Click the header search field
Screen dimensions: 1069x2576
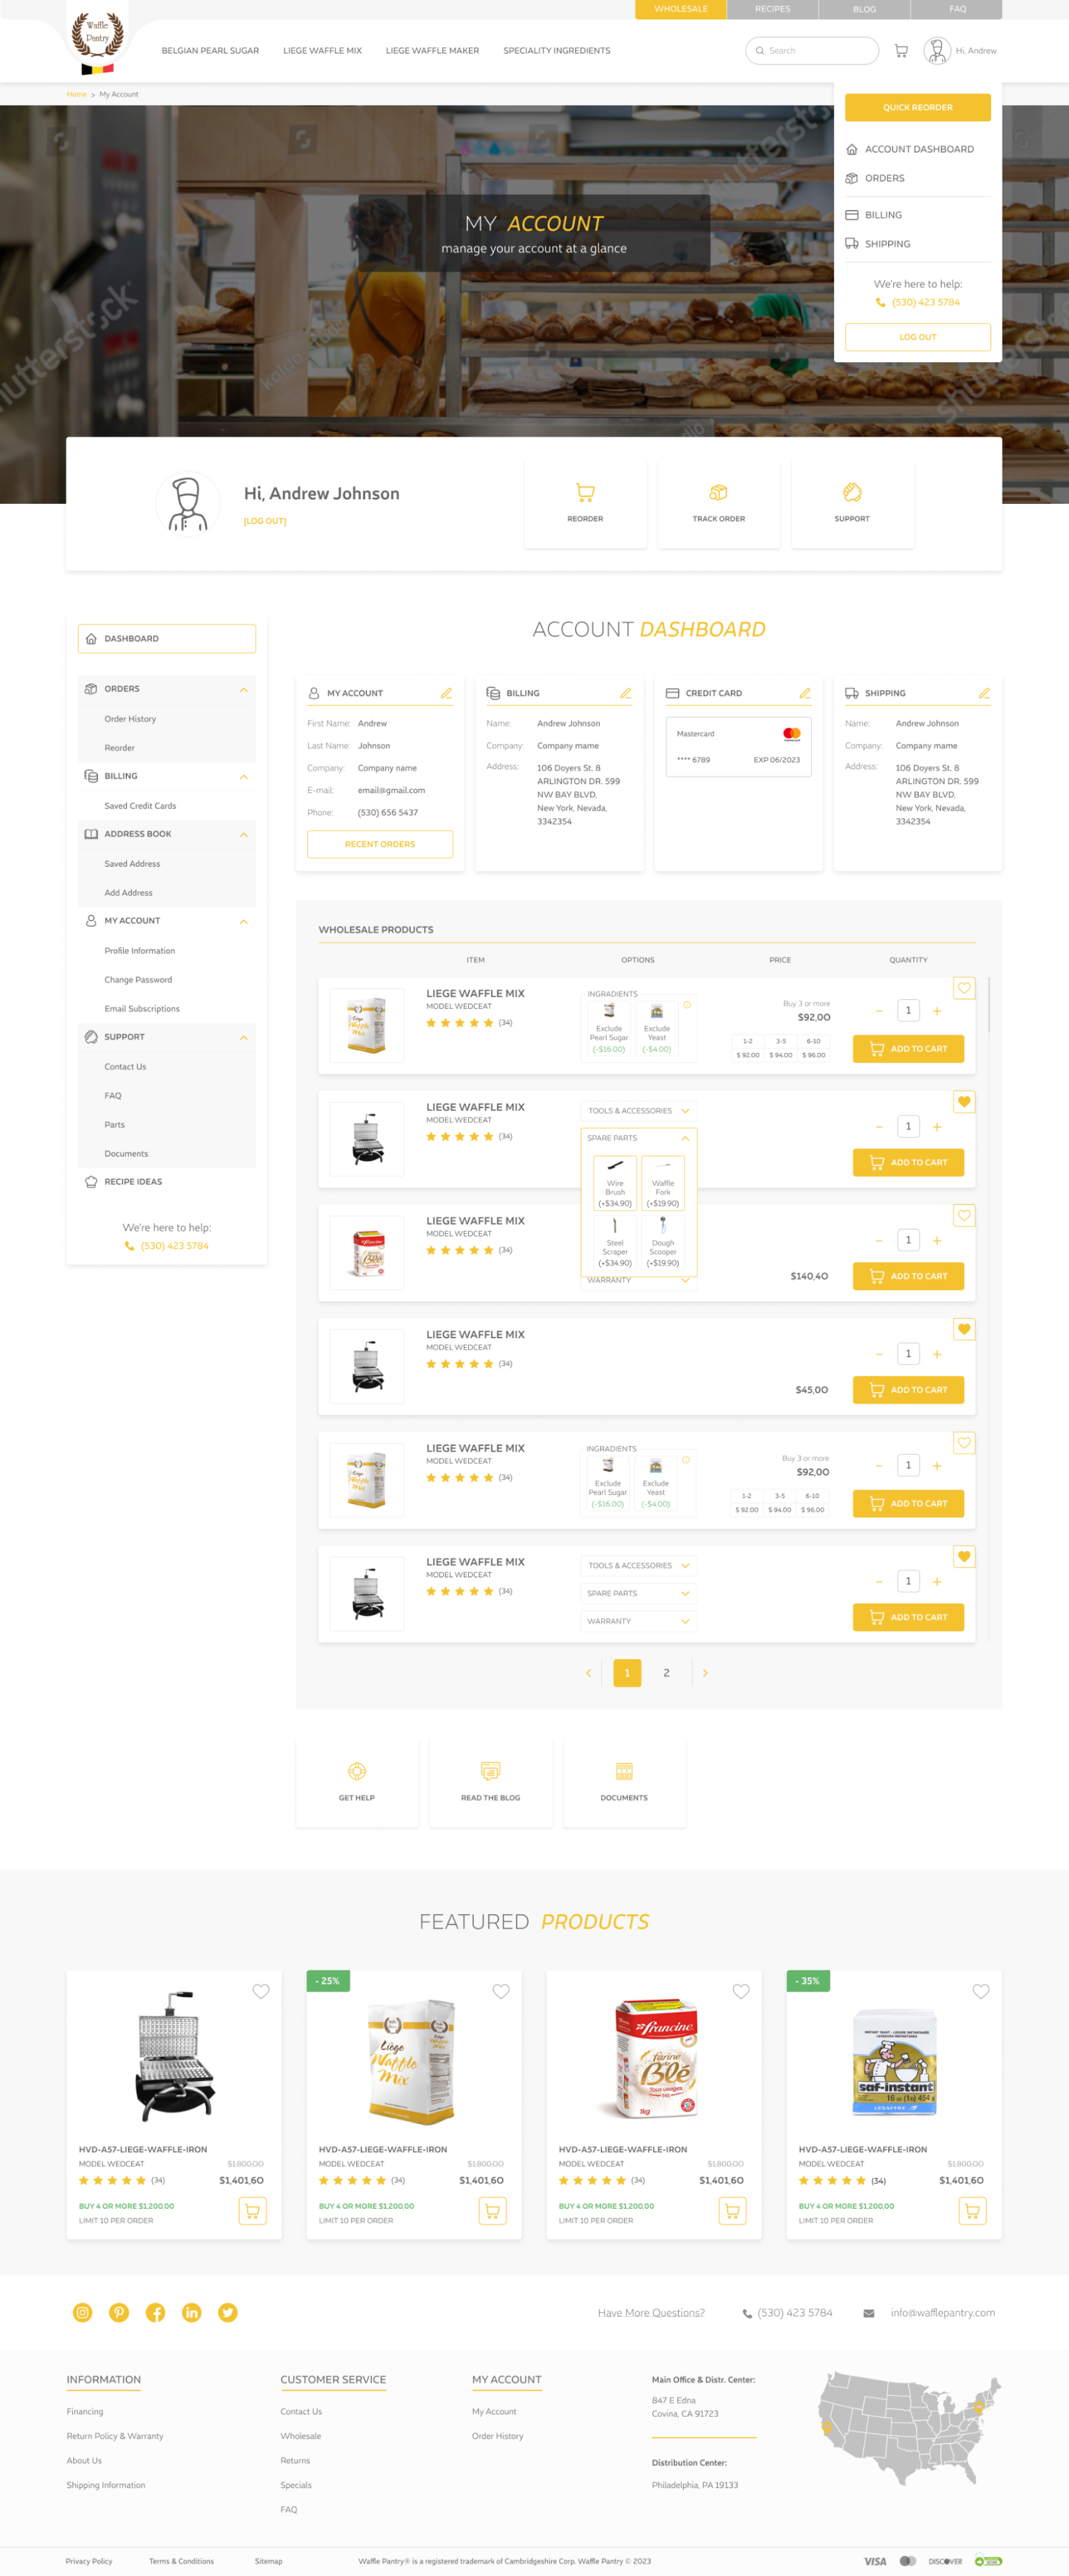click(814, 51)
